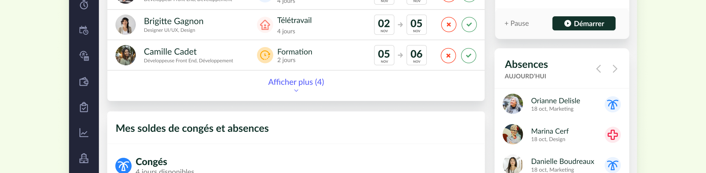Approve Camille Cadet's Formation request

[x=469, y=55]
